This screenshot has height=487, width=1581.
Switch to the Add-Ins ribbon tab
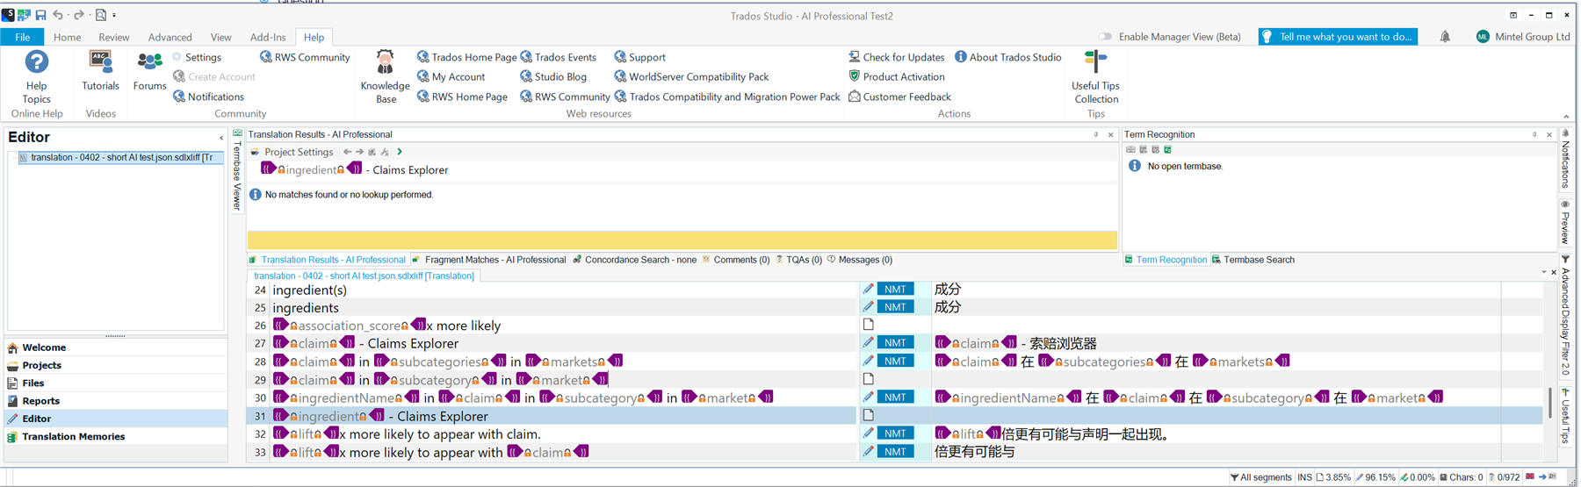267,37
